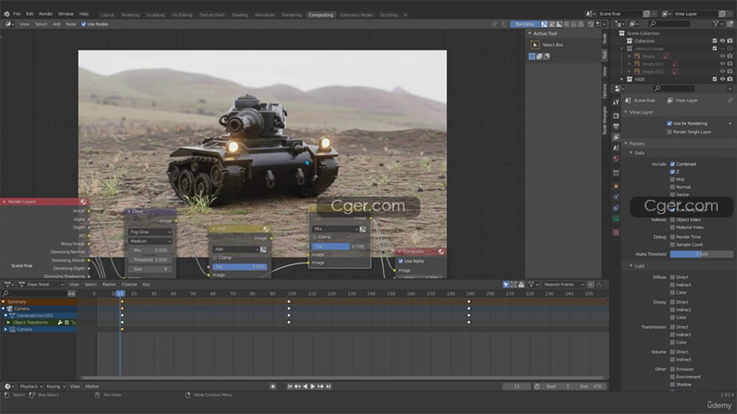Enable the Mist pass checkbox
737x414 pixels.
[x=673, y=180]
